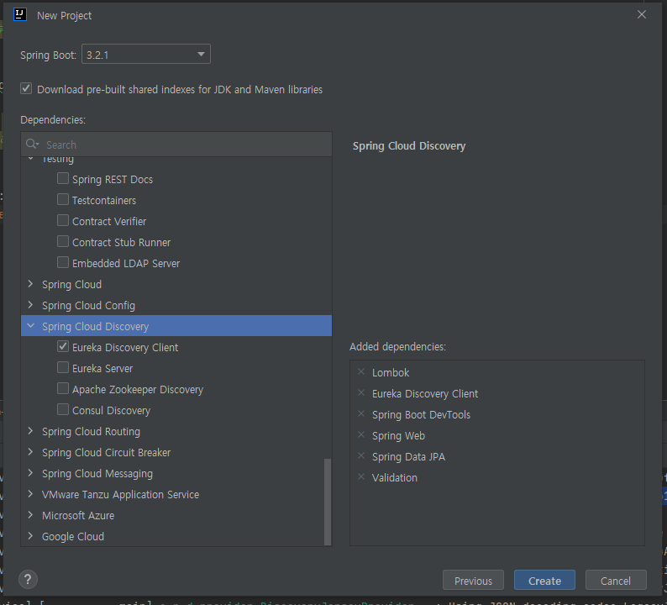
Task: Remove Eureka Discovery Client from added dependencies
Action: [361, 392]
